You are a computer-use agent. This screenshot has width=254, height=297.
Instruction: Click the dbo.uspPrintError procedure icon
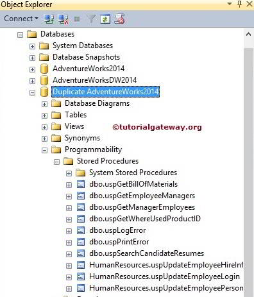click(x=81, y=242)
